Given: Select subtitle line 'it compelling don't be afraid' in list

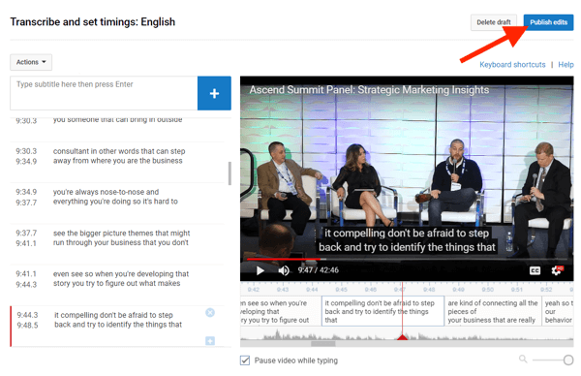Looking at the screenshot, I should 118,320.
